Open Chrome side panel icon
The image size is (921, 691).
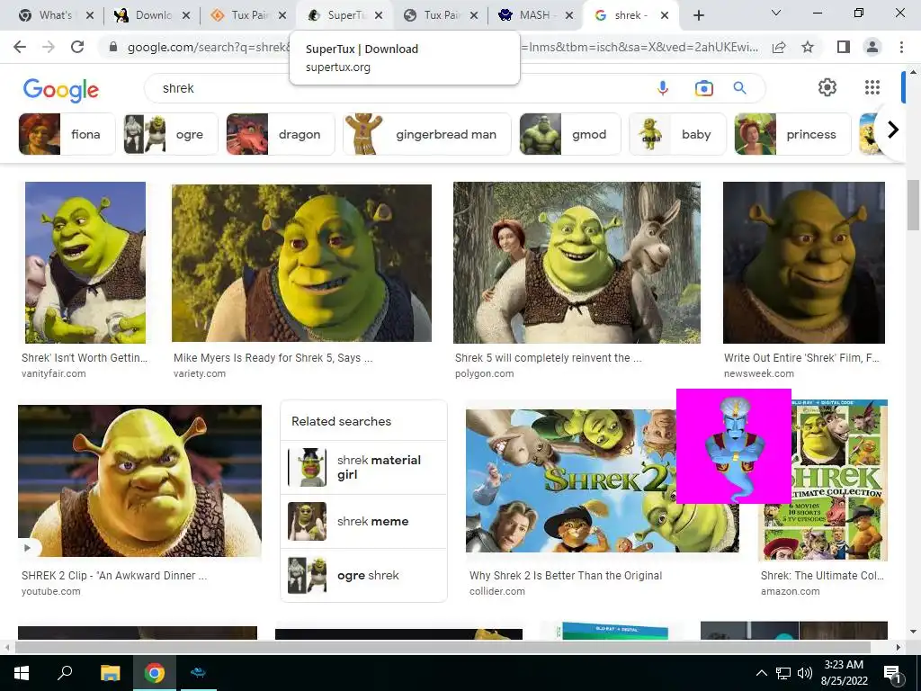click(844, 47)
